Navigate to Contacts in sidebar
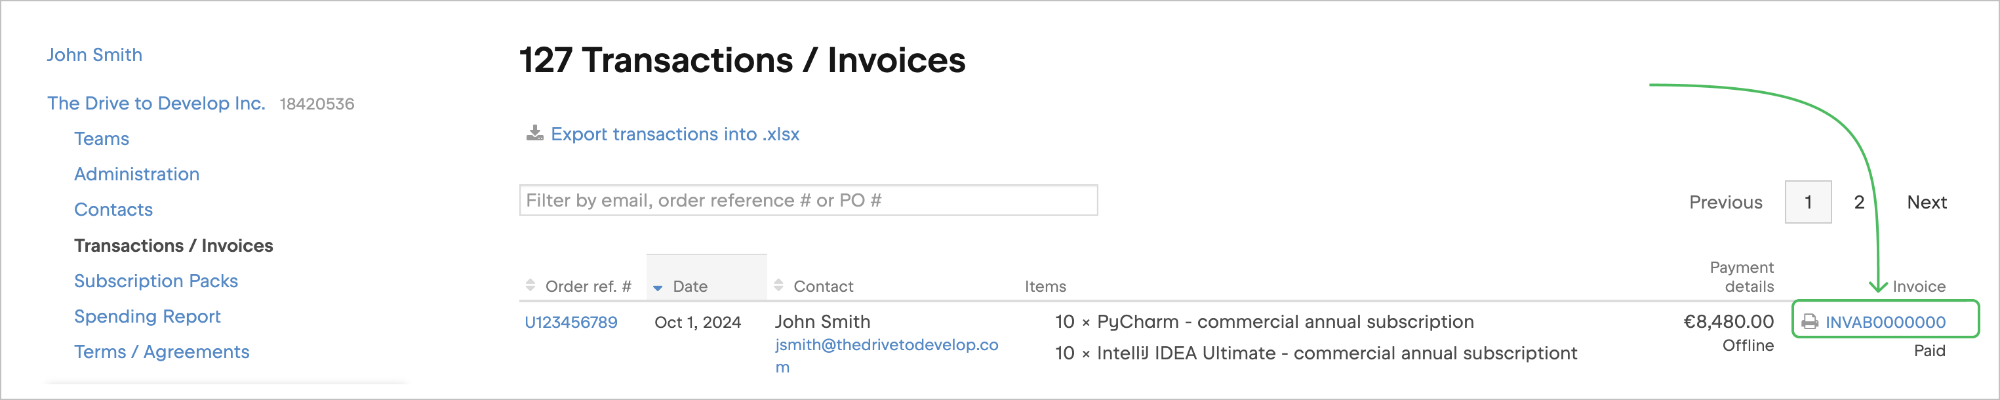The image size is (2000, 400). pyautogui.click(x=113, y=210)
